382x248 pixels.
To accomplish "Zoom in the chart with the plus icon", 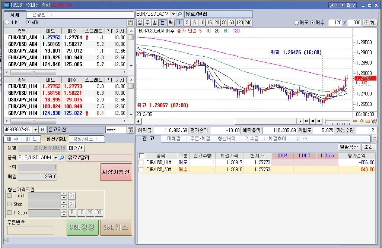I will click(362, 121).
